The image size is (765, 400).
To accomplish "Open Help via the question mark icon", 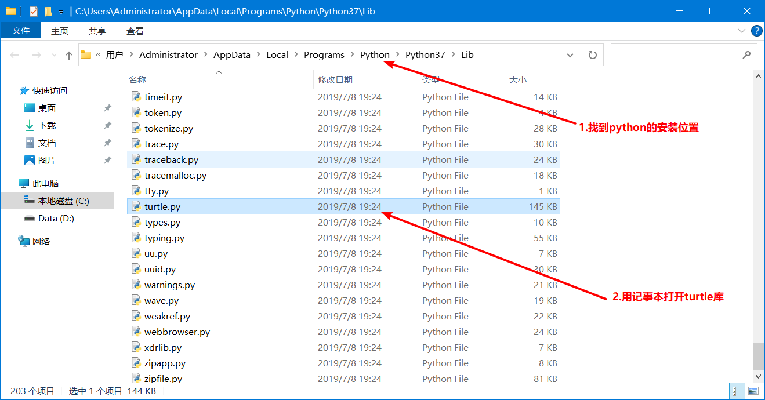I will (757, 31).
